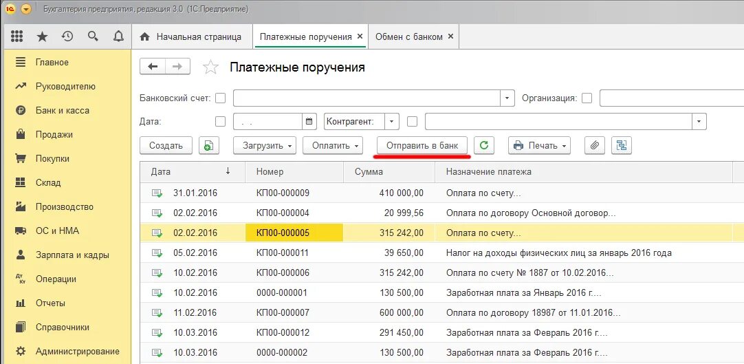The width and height of the screenshot is (744, 364).
Task: Open the main menu round arrow button
Action: [x=26, y=9]
